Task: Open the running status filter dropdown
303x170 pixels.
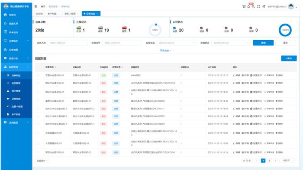Action: pyautogui.click(x=231, y=43)
